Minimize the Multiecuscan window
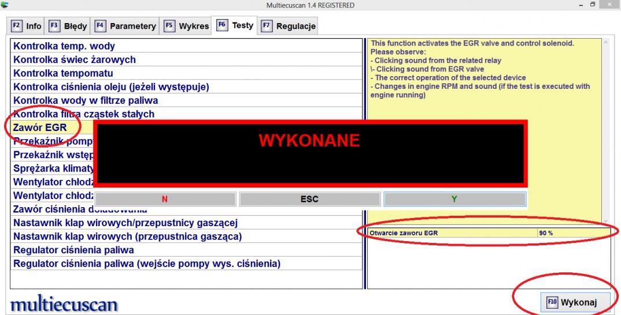Image resolution: width=621 pixels, height=315 pixels. (580, 5)
